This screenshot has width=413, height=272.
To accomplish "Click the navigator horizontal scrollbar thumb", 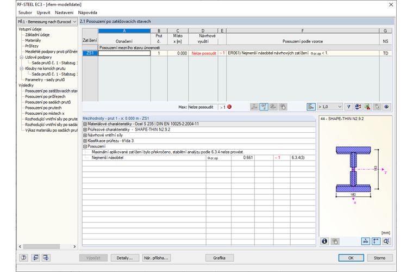I will 41,246.
